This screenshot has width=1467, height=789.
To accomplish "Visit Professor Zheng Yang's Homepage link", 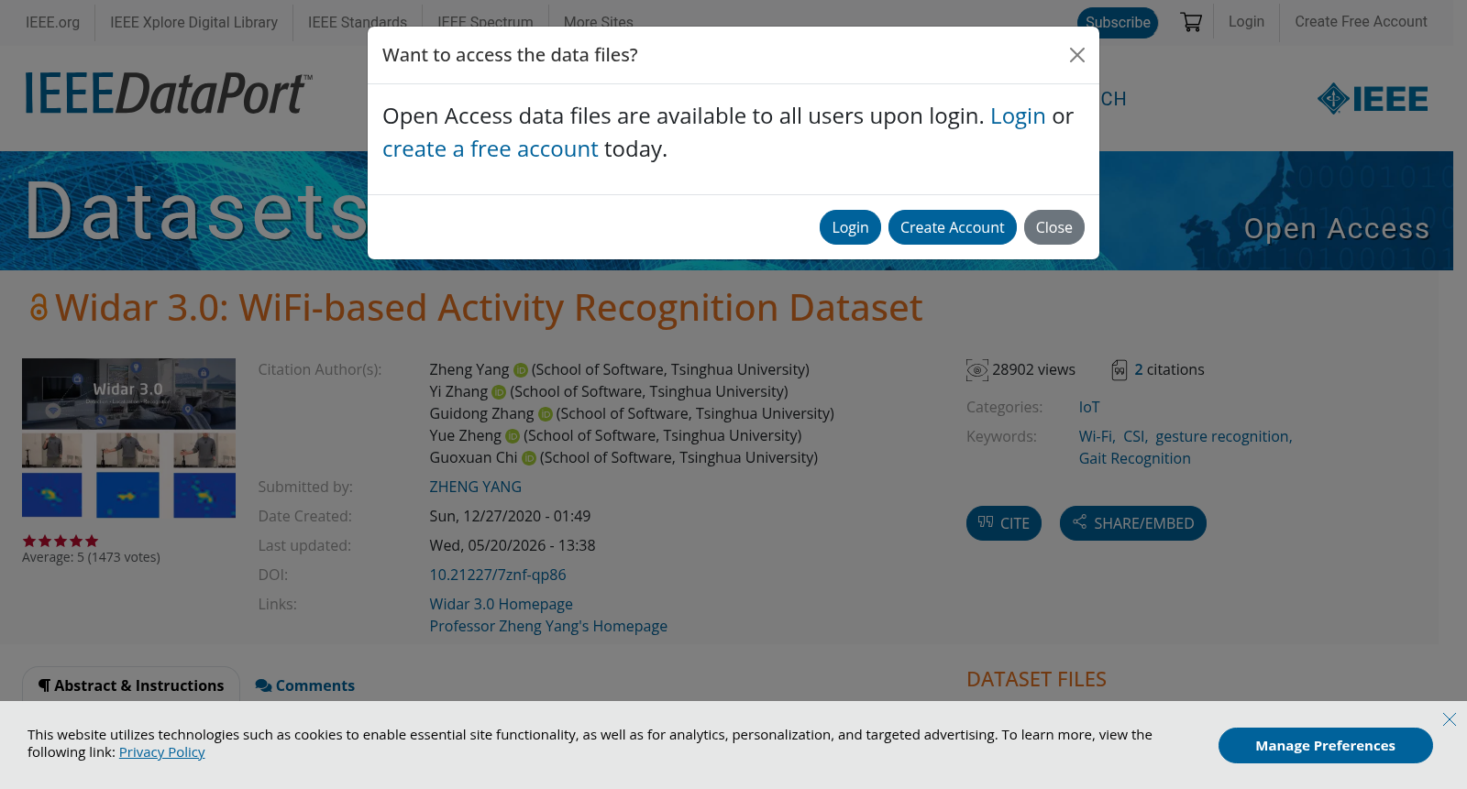I will (x=548, y=626).
